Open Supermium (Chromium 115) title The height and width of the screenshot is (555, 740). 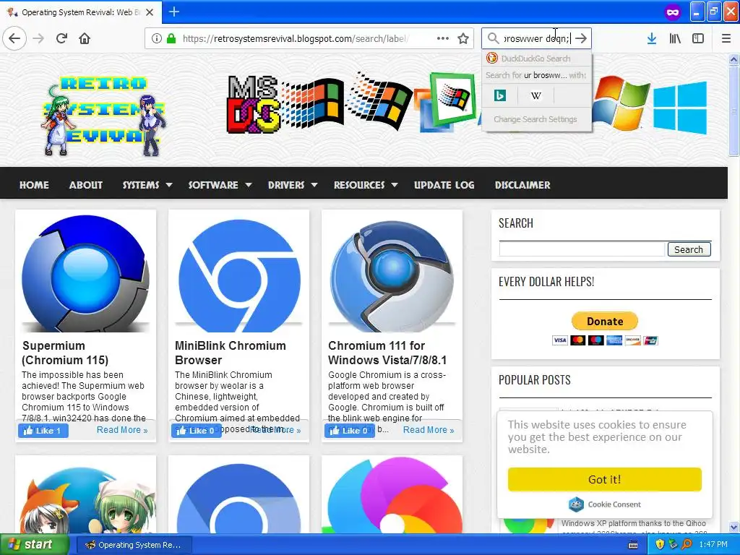click(x=65, y=353)
